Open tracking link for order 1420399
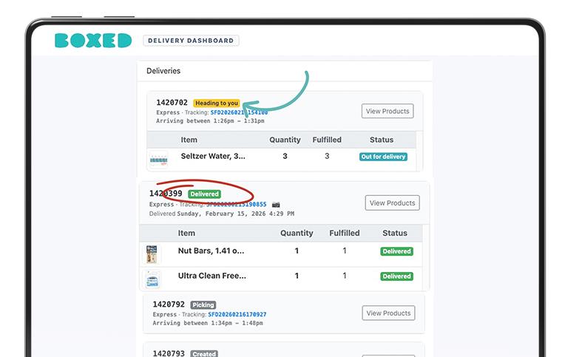This screenshot has width=565, height=357. click(237, 204)
